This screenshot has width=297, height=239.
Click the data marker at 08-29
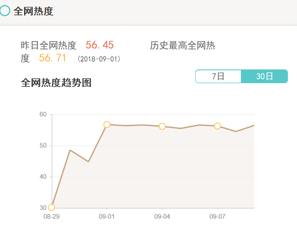click(52, 207)
